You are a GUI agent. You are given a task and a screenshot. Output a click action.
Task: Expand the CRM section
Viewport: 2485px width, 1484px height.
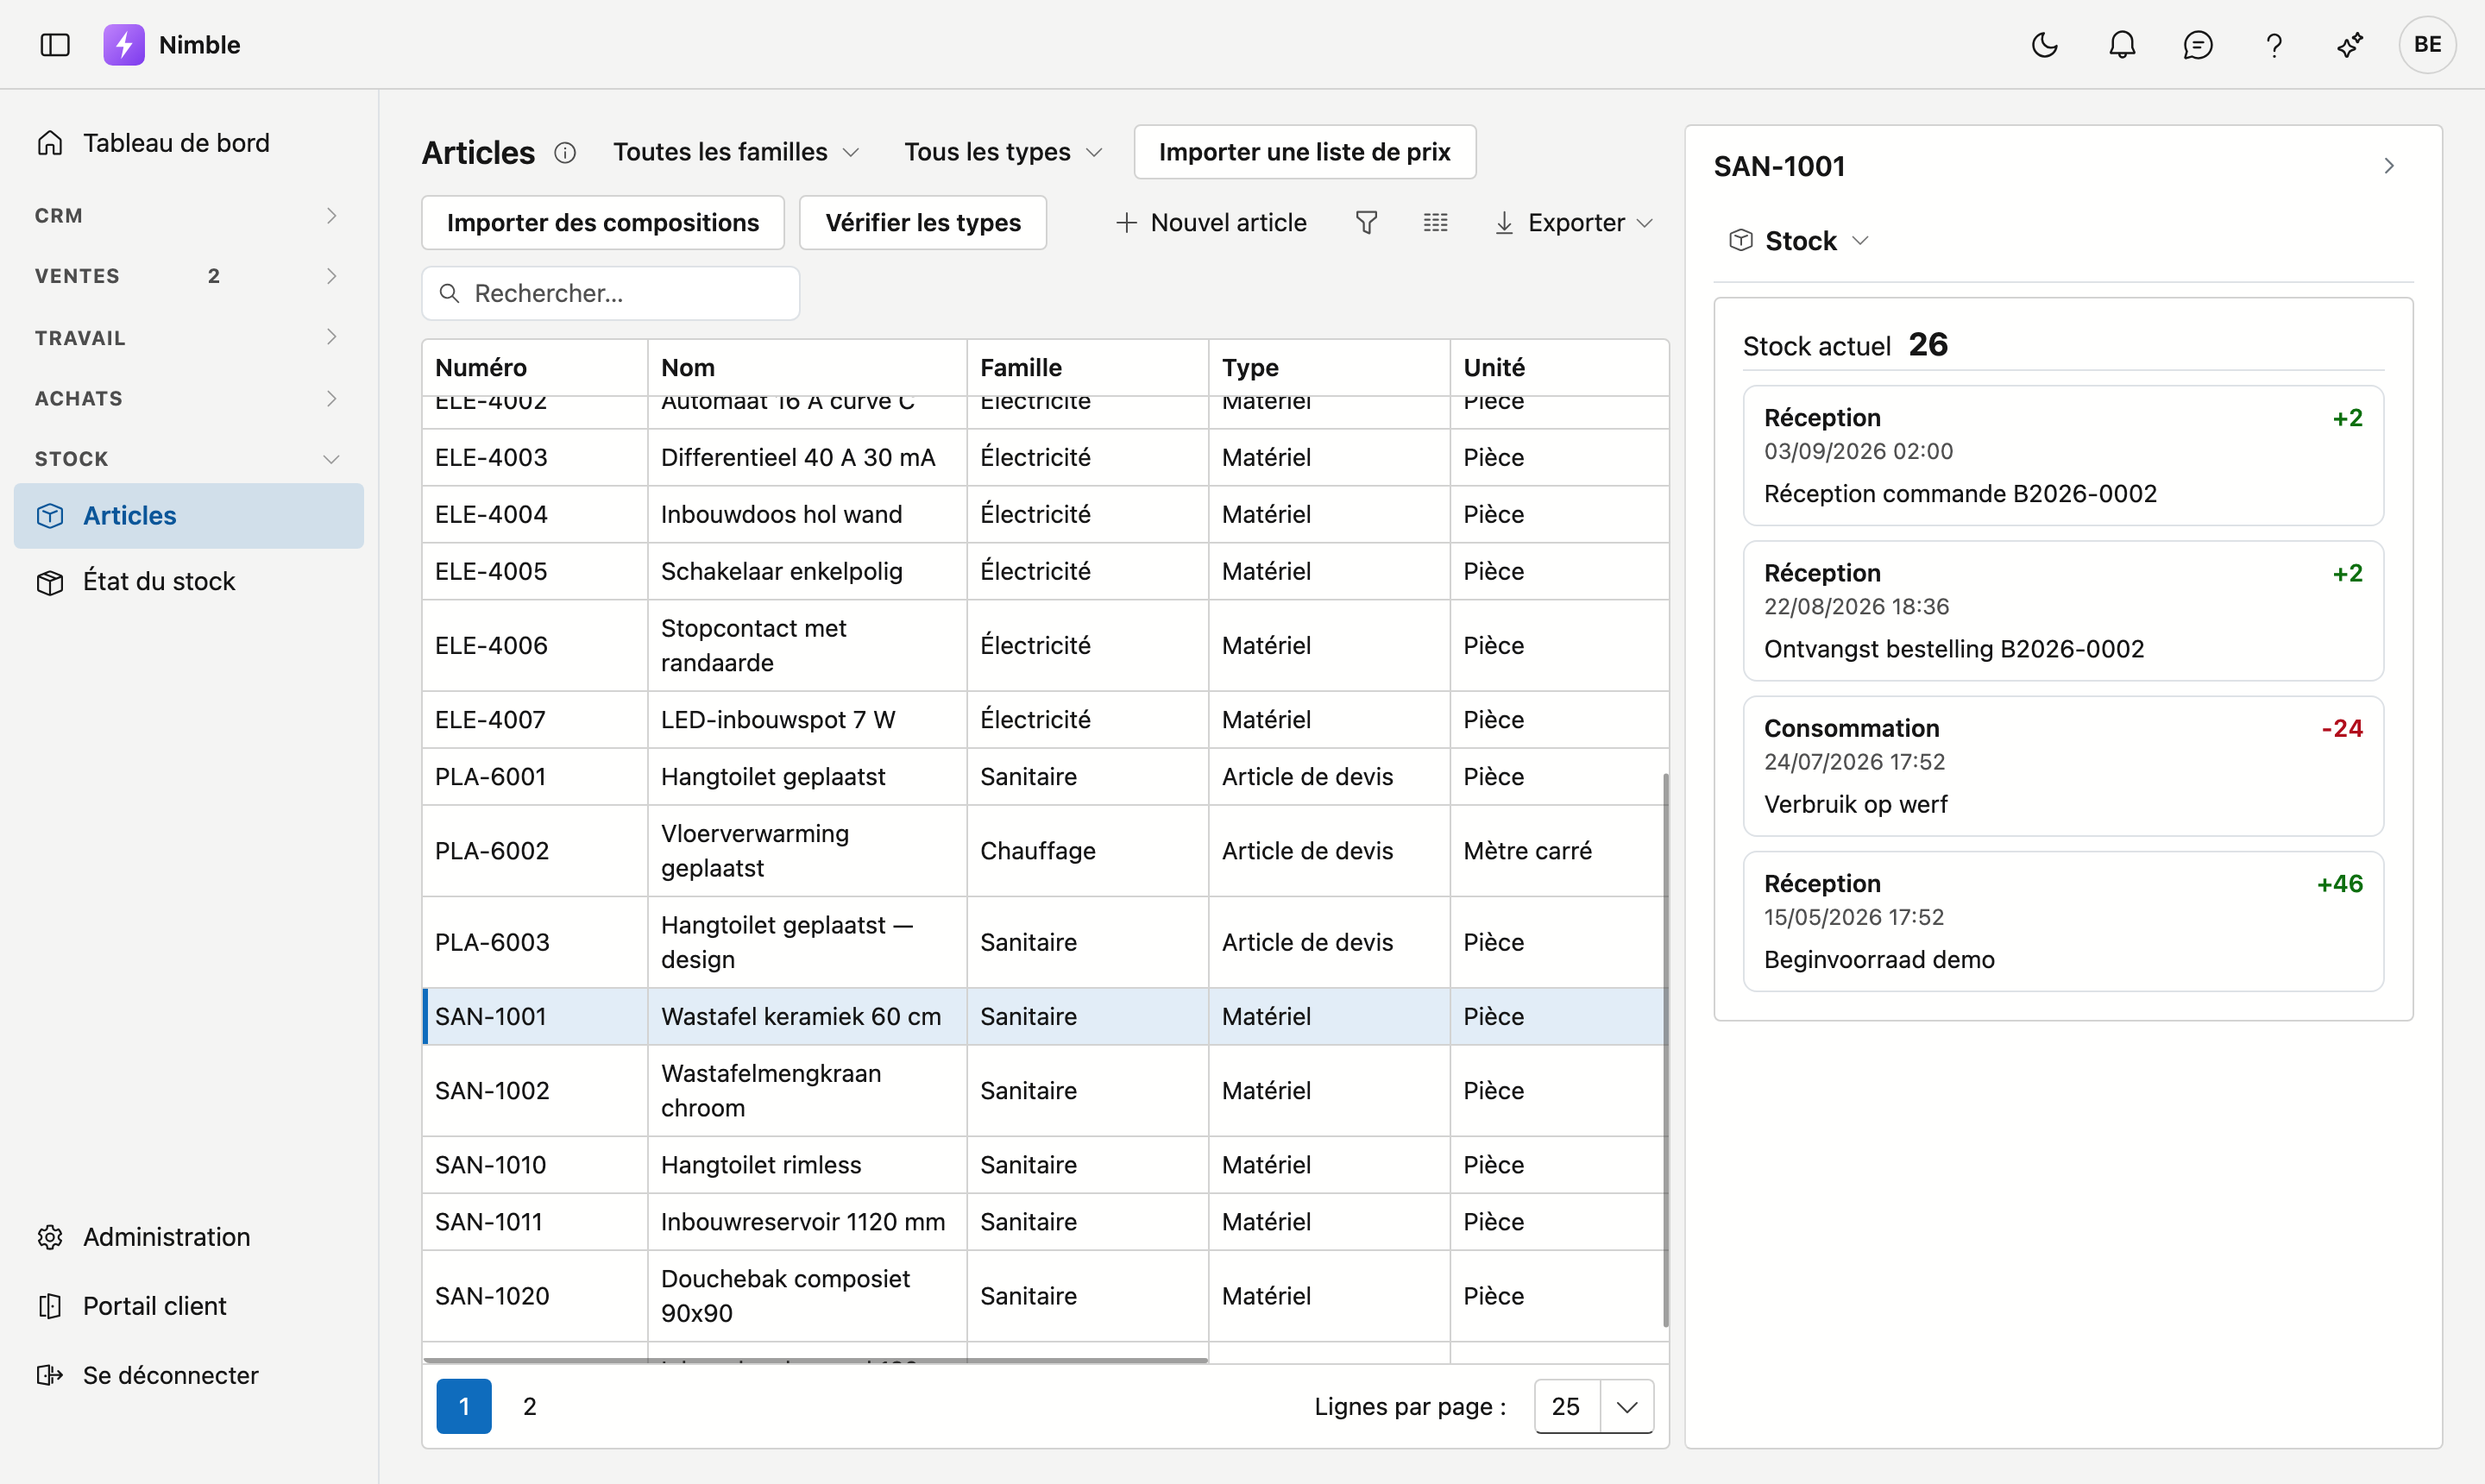point(189,216)
